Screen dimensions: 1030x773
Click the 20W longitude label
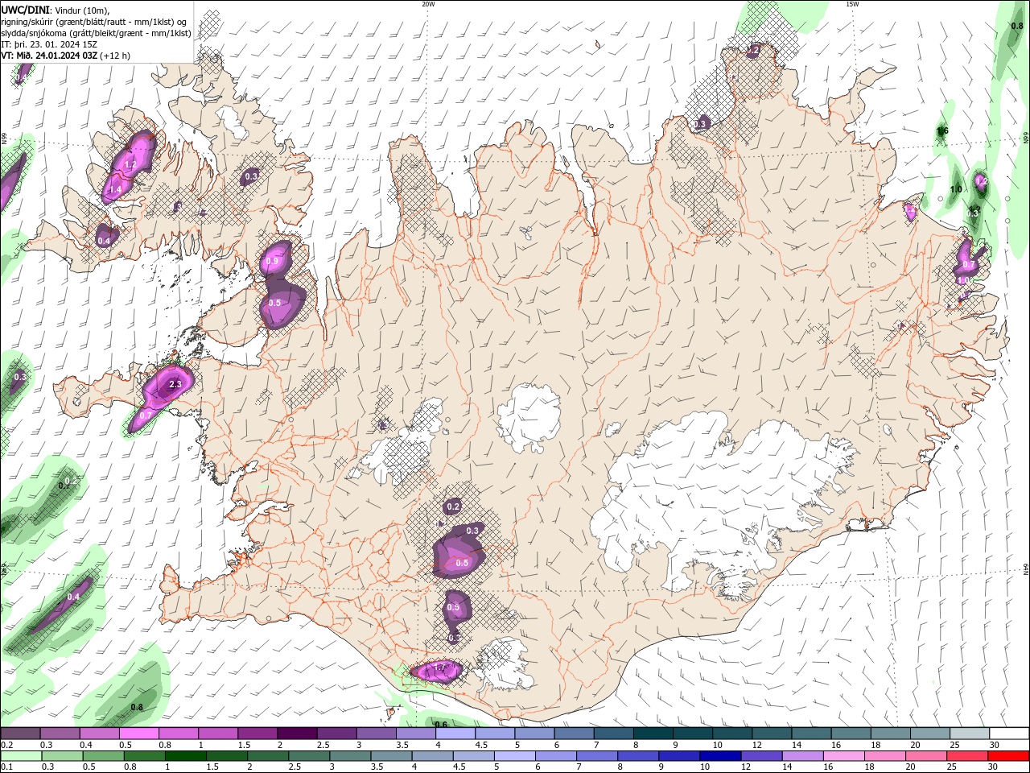pos(428,4)
